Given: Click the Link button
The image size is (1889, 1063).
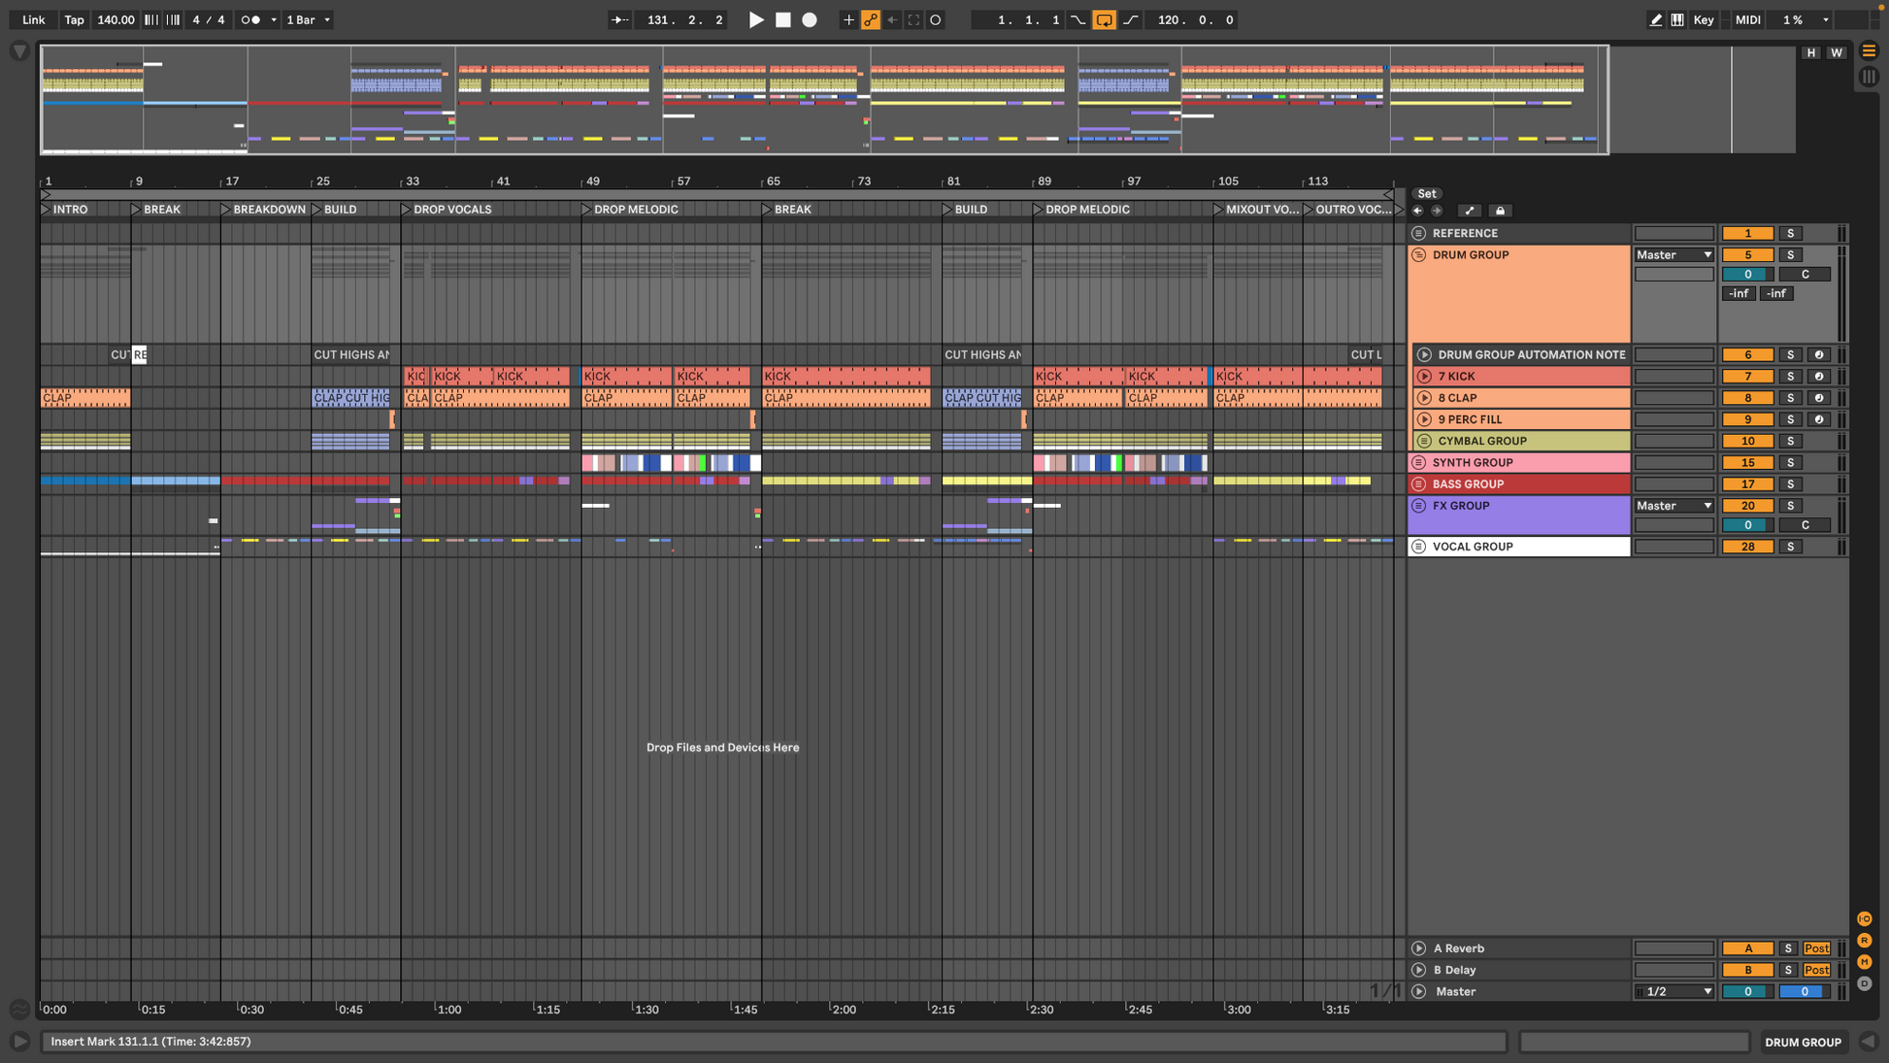Looking at the screenshot, I should point(33,19).
